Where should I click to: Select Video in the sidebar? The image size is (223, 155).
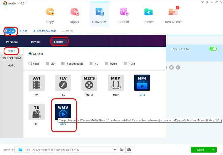pos(11,51)
